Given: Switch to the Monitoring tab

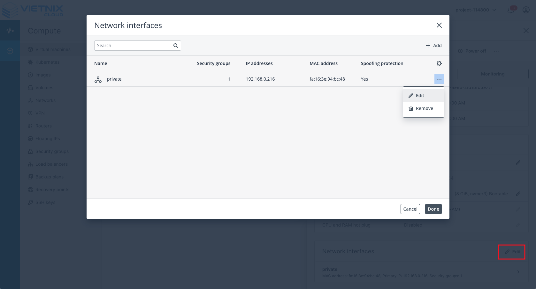Looking at the screenshot, I should tap(492, 74).
